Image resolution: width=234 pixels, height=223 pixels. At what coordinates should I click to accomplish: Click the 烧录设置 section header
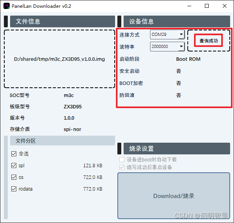pyautogui.click(x=177, y=149)
